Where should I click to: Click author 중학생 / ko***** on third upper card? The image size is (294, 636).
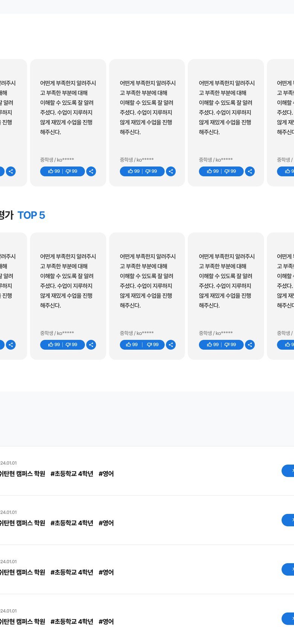tap(216, 160)
